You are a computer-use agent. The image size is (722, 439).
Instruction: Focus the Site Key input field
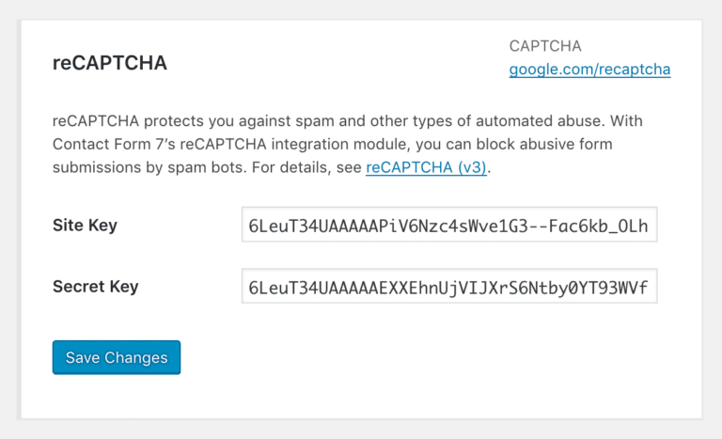coord(449,225)
